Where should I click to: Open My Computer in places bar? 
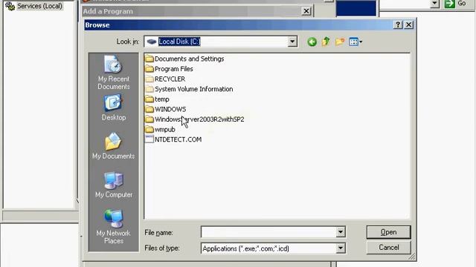click(114, 185)
